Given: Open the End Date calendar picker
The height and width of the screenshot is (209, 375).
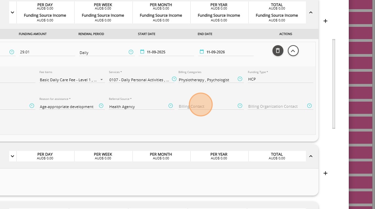Looking at the screenshot, I should click(202, 52).
